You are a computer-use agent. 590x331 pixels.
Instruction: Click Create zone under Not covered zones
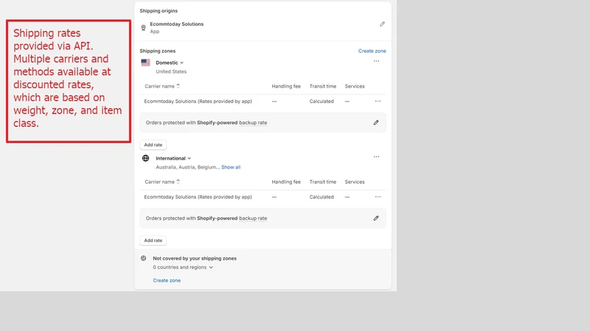(x=167, y=280)
